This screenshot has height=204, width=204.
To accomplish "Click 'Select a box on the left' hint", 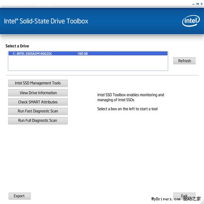I will (x=127, y=109).
